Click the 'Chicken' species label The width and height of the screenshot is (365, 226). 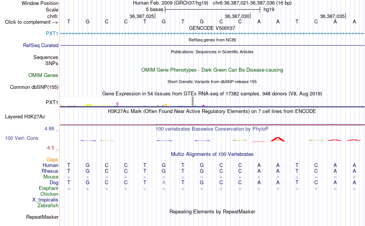[x=49, y=194]
